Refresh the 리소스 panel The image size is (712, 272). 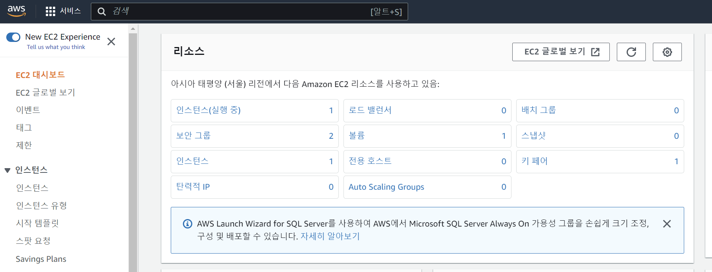point(631,52)
